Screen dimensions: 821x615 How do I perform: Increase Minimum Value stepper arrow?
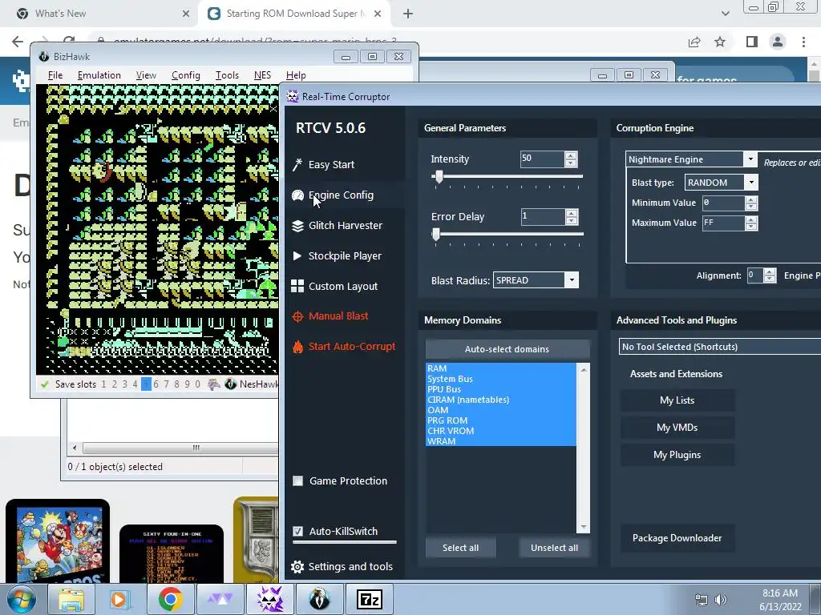click(750, 199)
